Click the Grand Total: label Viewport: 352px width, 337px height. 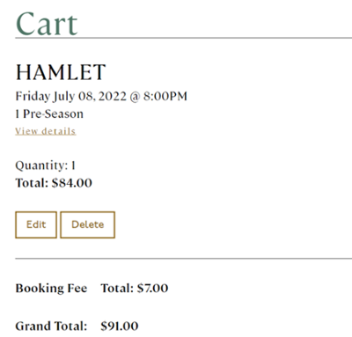51,326
